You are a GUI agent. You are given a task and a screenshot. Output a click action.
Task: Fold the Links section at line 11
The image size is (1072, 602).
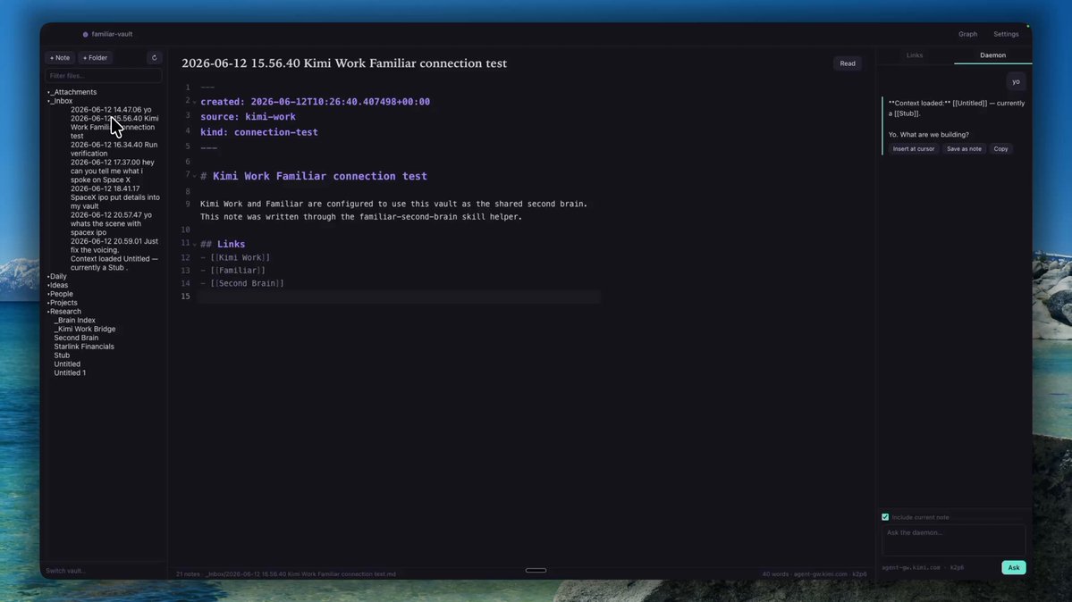[x=194, y=244]
